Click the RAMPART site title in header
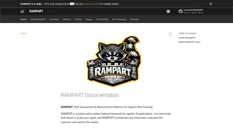 36,11
